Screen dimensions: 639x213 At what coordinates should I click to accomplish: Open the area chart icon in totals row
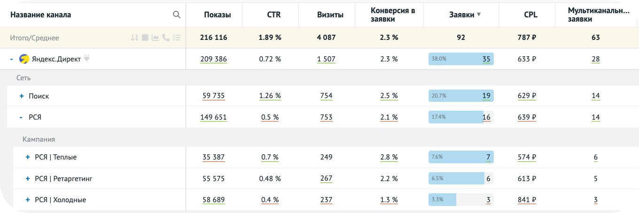156,38
